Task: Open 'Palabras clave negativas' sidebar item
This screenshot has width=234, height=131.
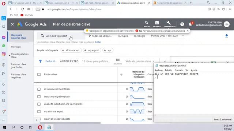Action: (19, 76)
